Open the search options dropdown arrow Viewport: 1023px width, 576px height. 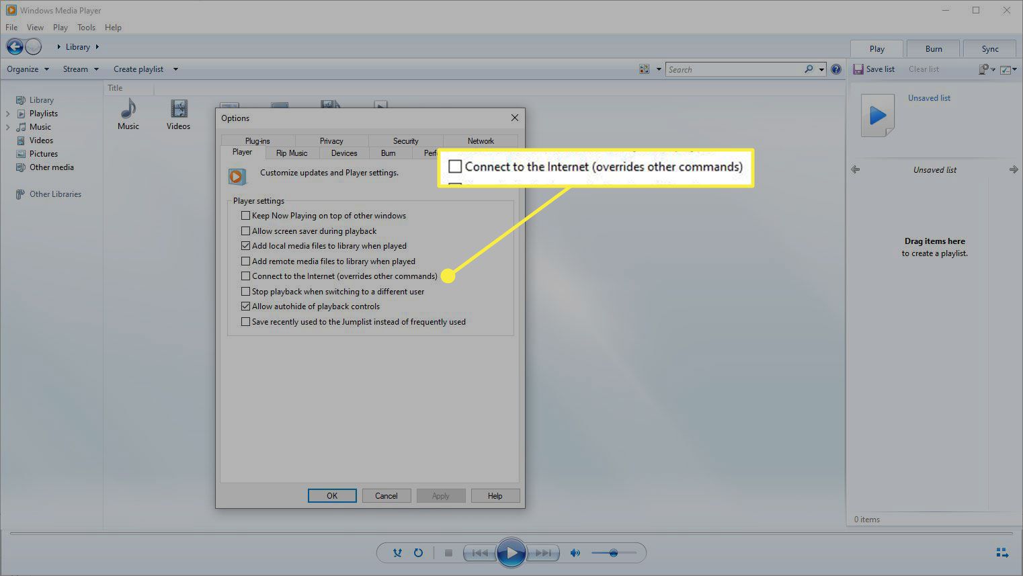[821, 69]
